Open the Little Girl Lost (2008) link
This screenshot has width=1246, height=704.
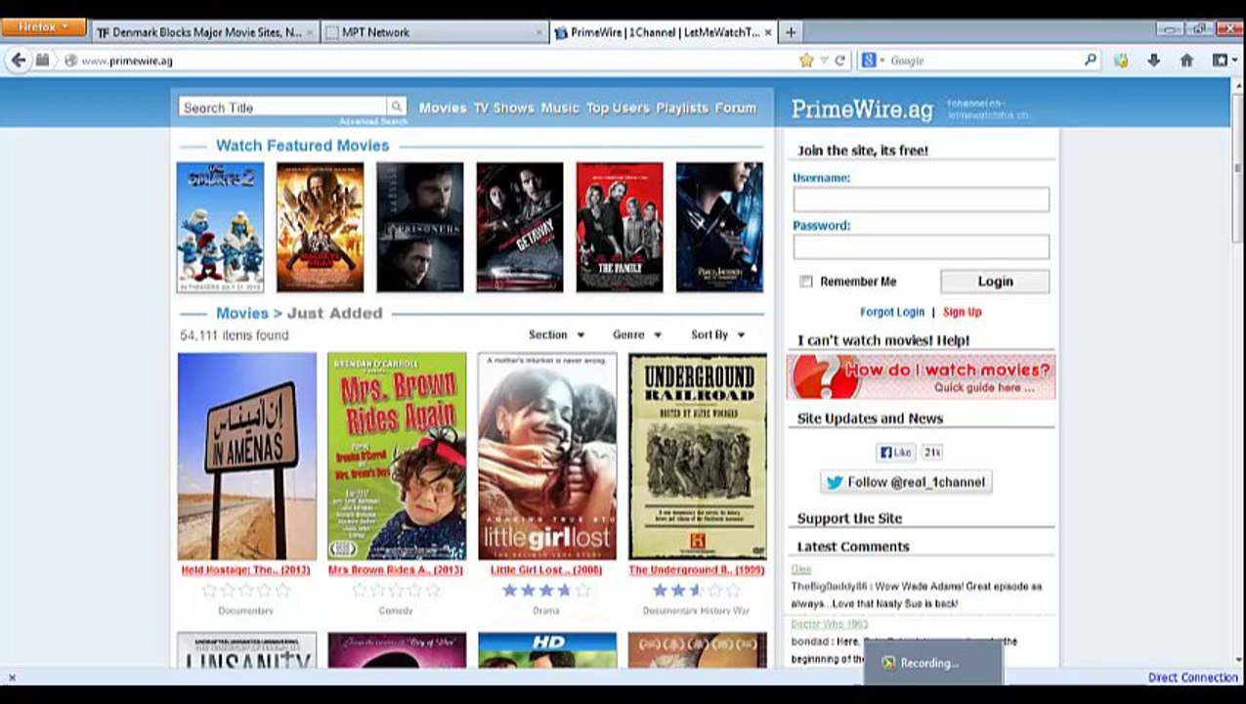pyautogui.click(x=546, y=570)
